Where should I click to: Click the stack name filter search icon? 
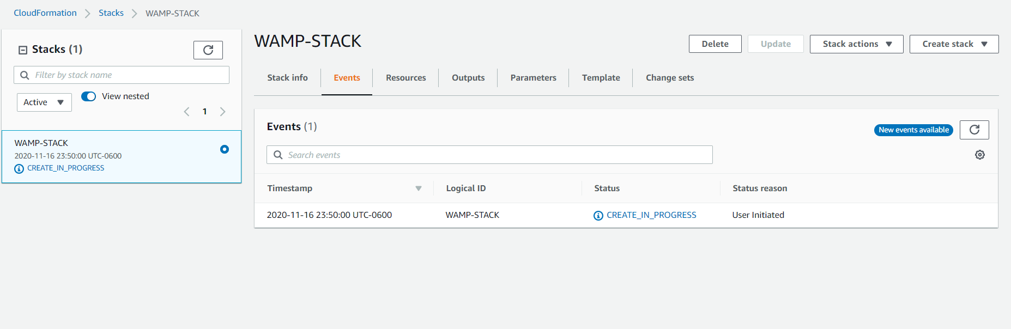click(x=25, y=75)
